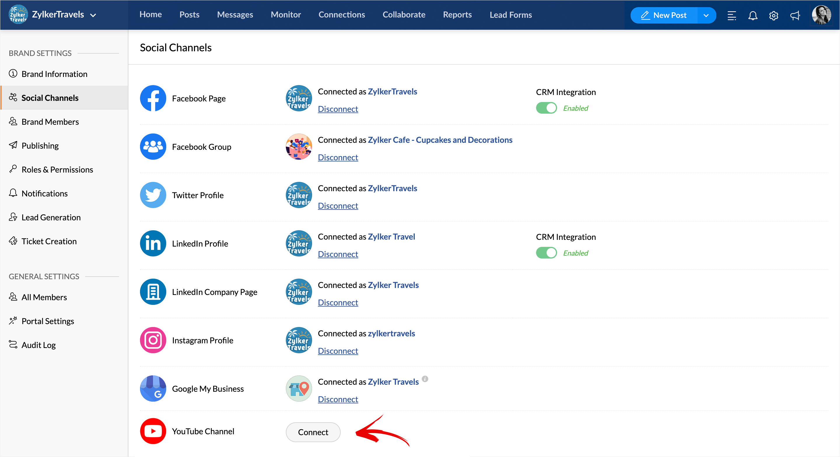Click info icon next to Zylker Travels
840x457 pixels.
coord(425,379)
